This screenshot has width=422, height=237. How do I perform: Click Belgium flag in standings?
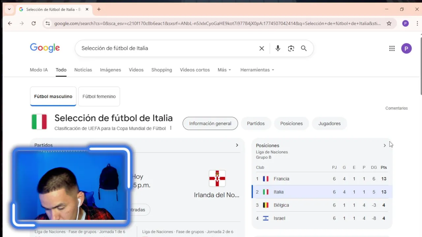(x=266, y=205)
